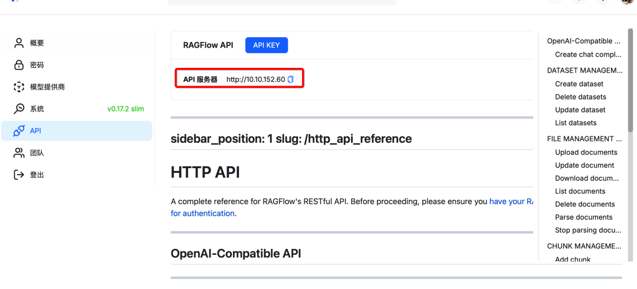Click the http://10.10.152.60 server address
The width and height of the screenshot is (637, 289).
pos(256,80)
